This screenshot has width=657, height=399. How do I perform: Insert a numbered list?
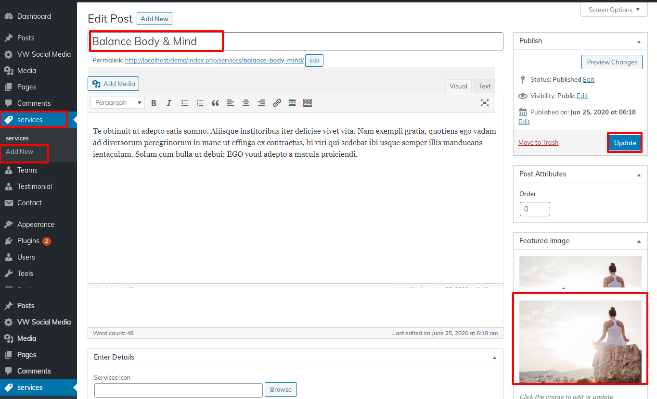(x=200, y=103)
